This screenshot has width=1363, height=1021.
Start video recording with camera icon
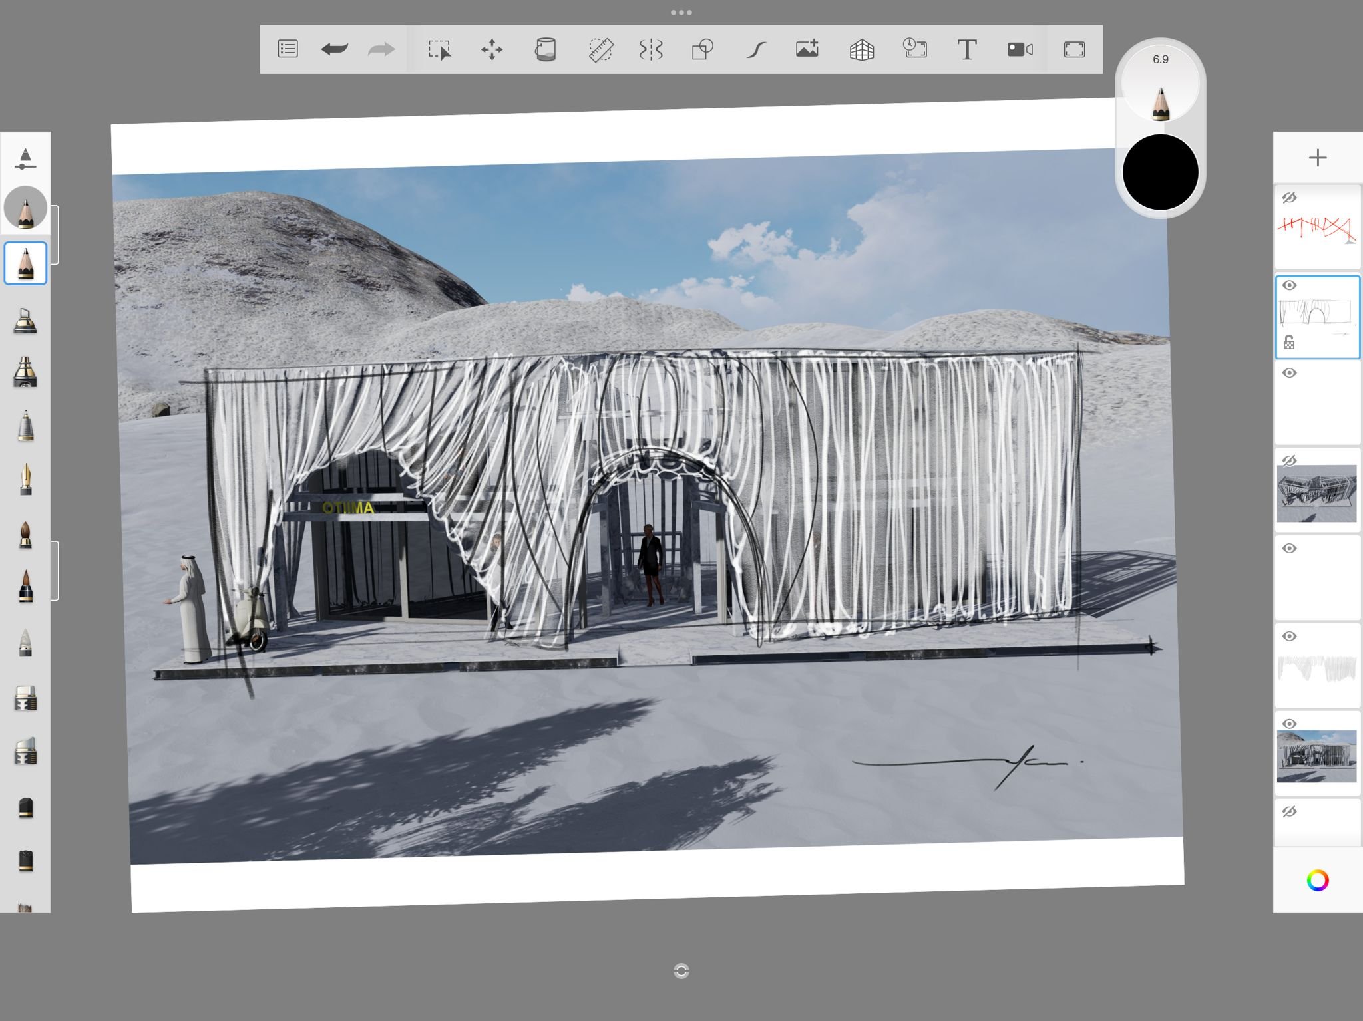coord(1020,49)
